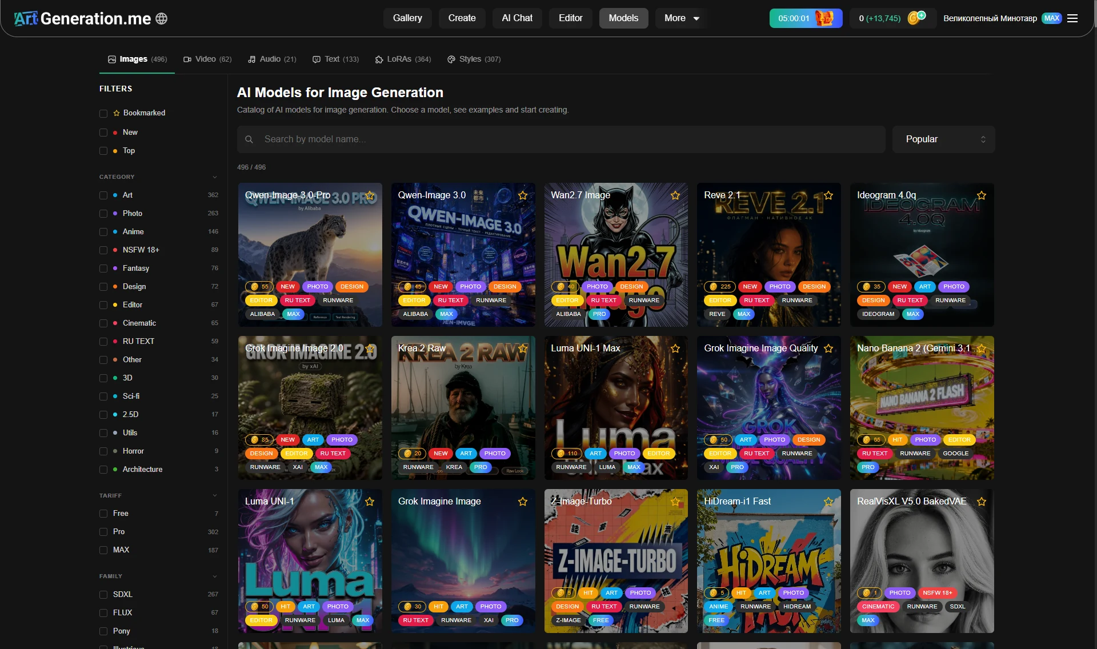This screenshot has height=649, width=1097.
Task: Tick the FLUX family checkbox
Action: 103,613
